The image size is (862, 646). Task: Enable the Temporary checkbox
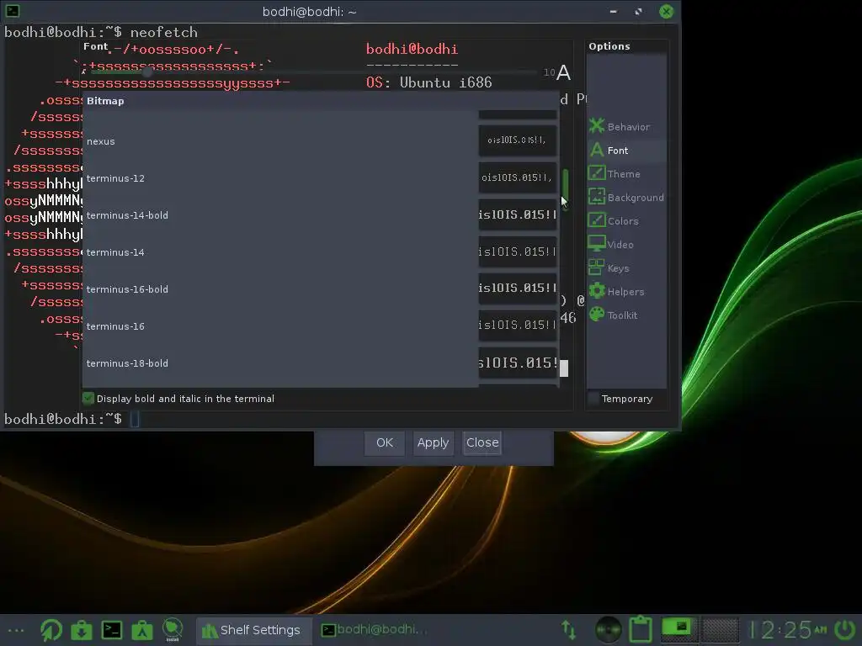[593, 398]
